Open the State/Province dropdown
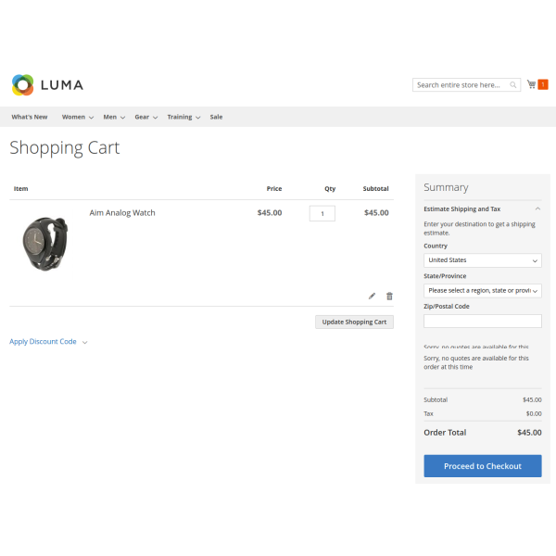Screen dimensions: 556x556 coord(482,290)
